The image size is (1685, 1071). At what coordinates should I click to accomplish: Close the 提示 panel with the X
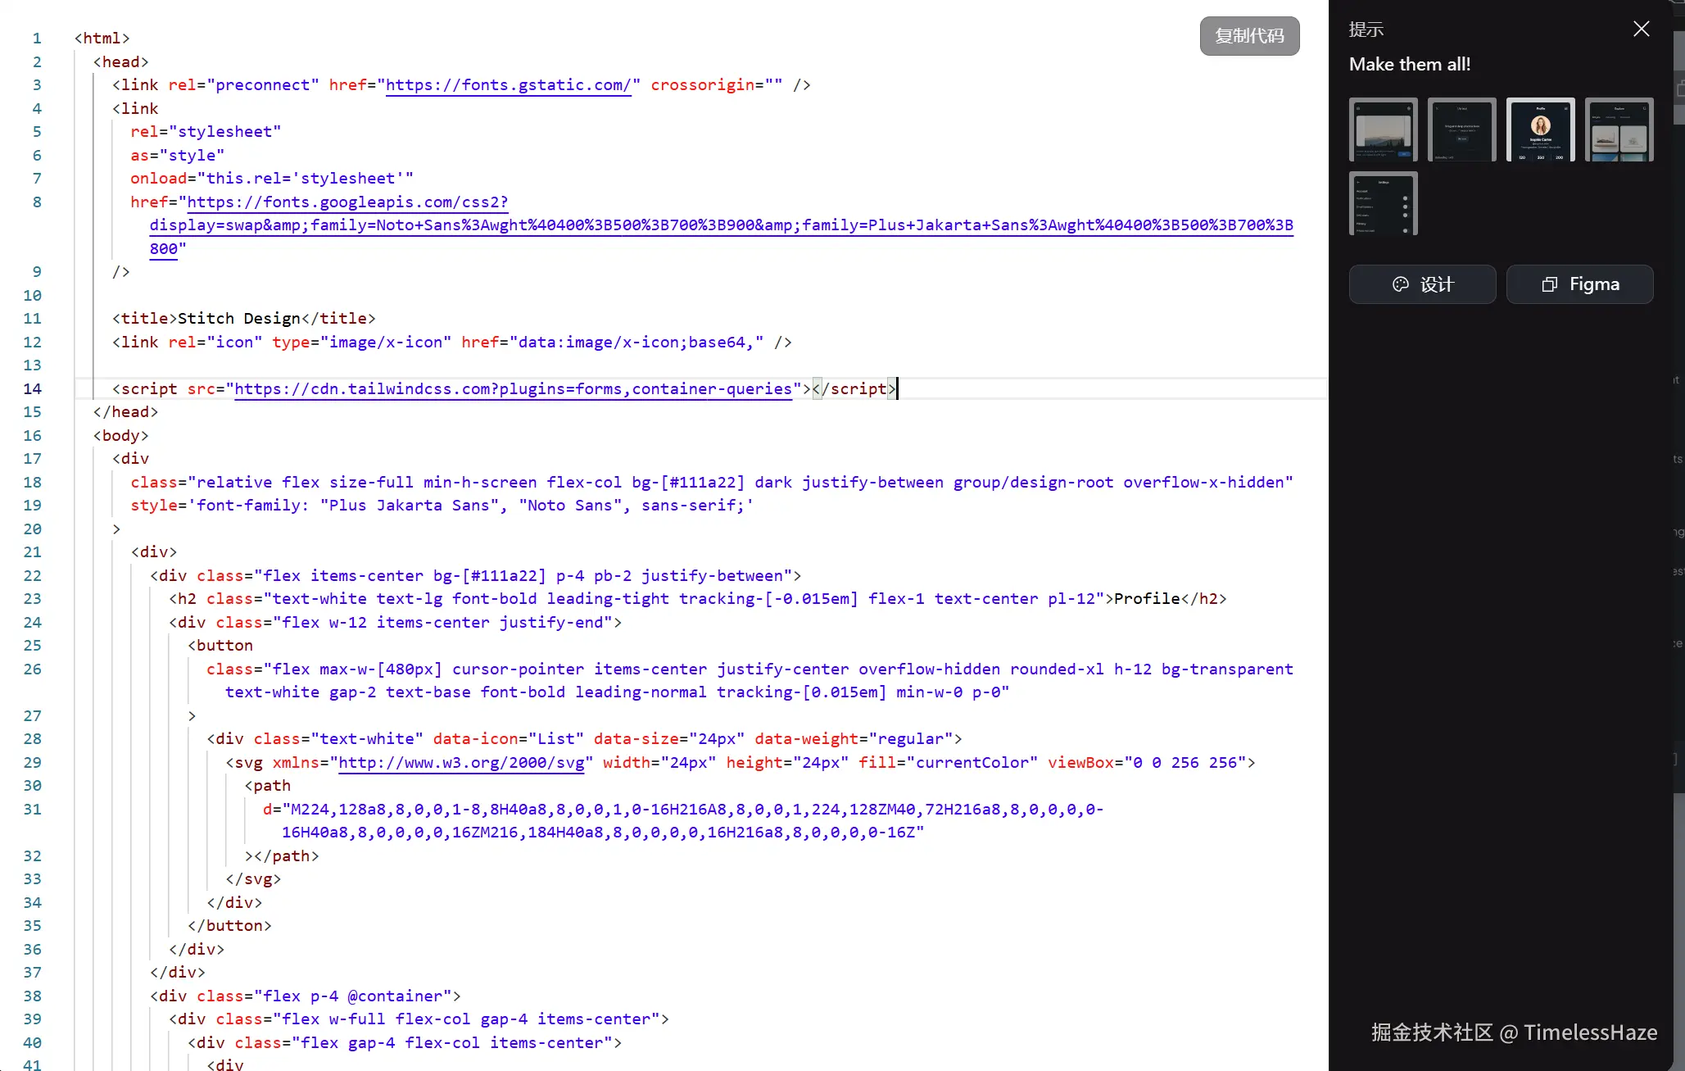click(x=1641, y=29)
